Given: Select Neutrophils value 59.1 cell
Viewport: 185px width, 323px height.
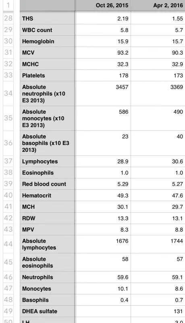Looking at the screenshot, I should tap(158, 277).
